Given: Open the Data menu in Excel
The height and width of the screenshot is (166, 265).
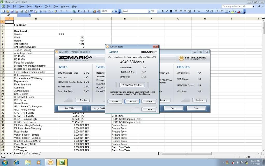Looking at the screenshot, I should (56, 6).
